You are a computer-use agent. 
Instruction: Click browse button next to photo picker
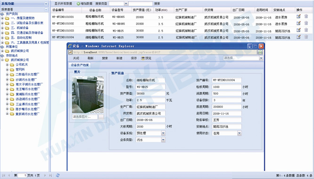click(101, 117)
